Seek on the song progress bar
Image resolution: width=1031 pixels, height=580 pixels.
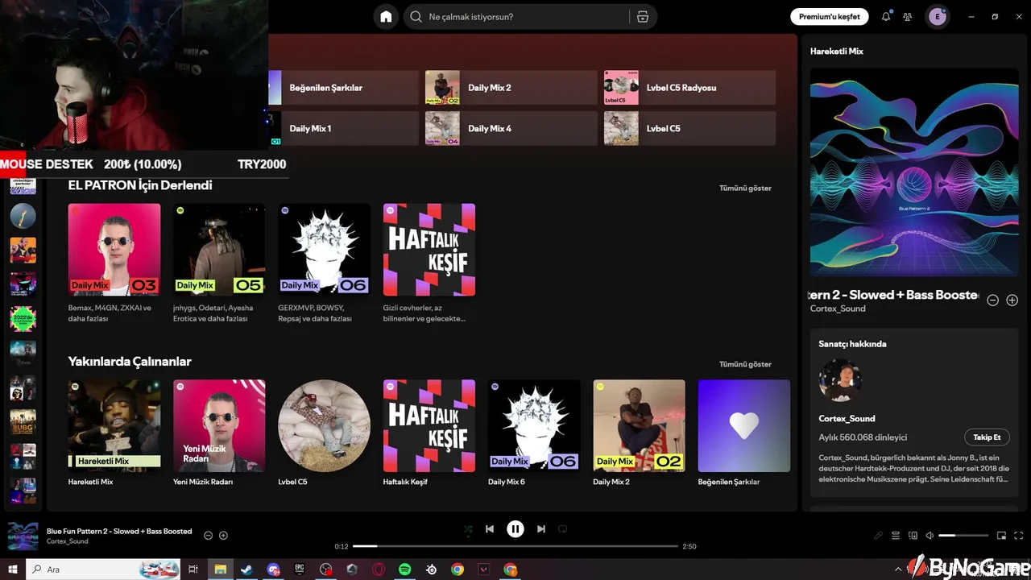515,546
